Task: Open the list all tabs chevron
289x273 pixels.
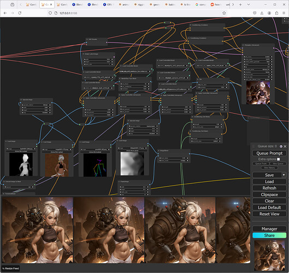Action: (x=249, y=4)
